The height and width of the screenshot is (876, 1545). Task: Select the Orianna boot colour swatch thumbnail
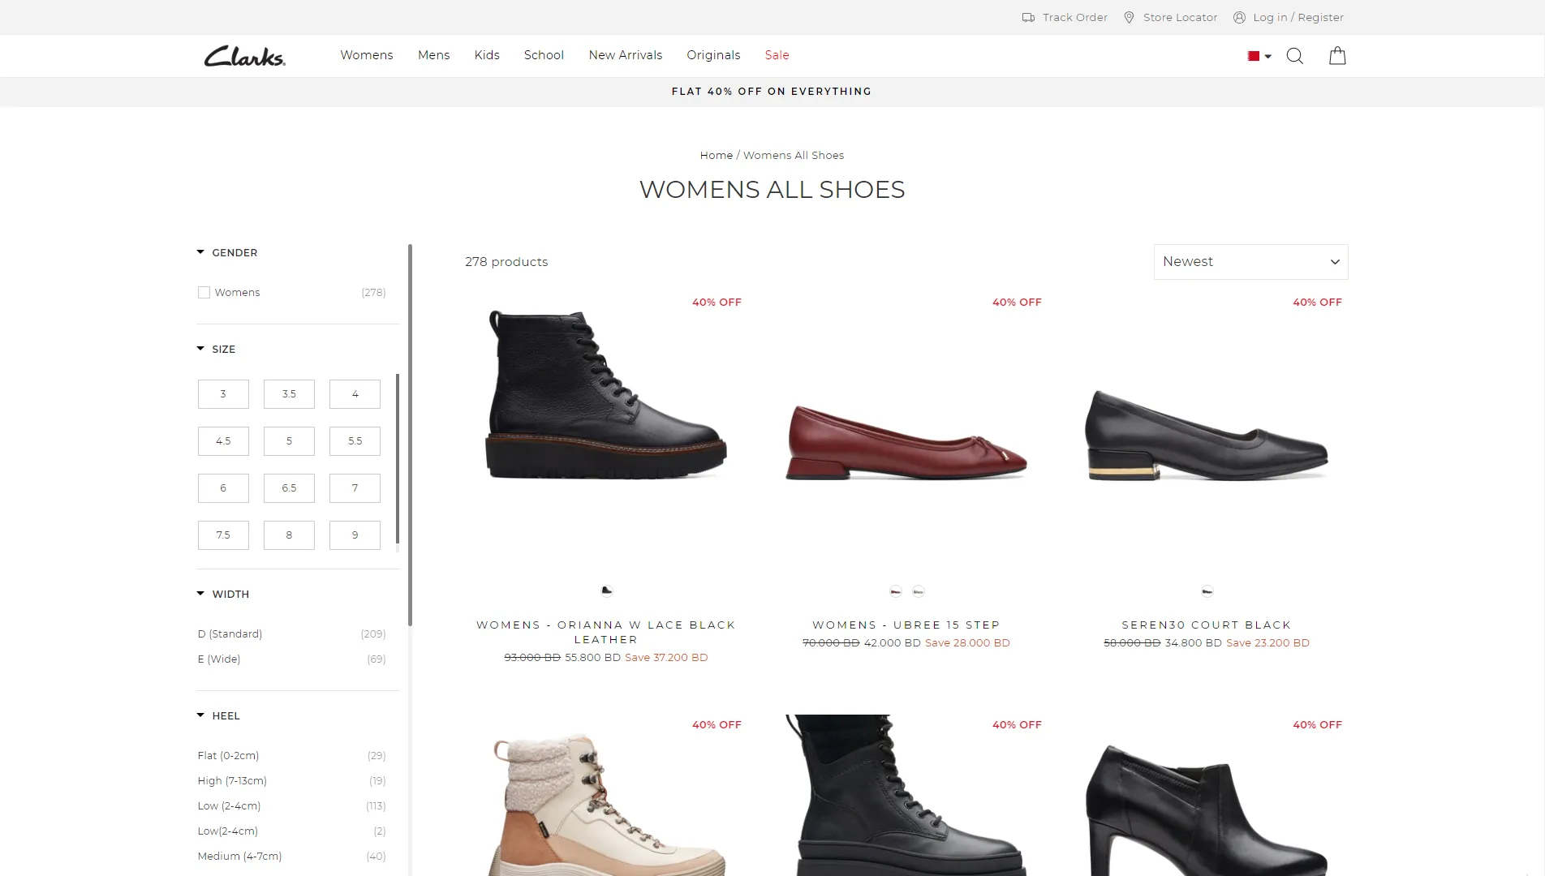(x=607, y=590)
